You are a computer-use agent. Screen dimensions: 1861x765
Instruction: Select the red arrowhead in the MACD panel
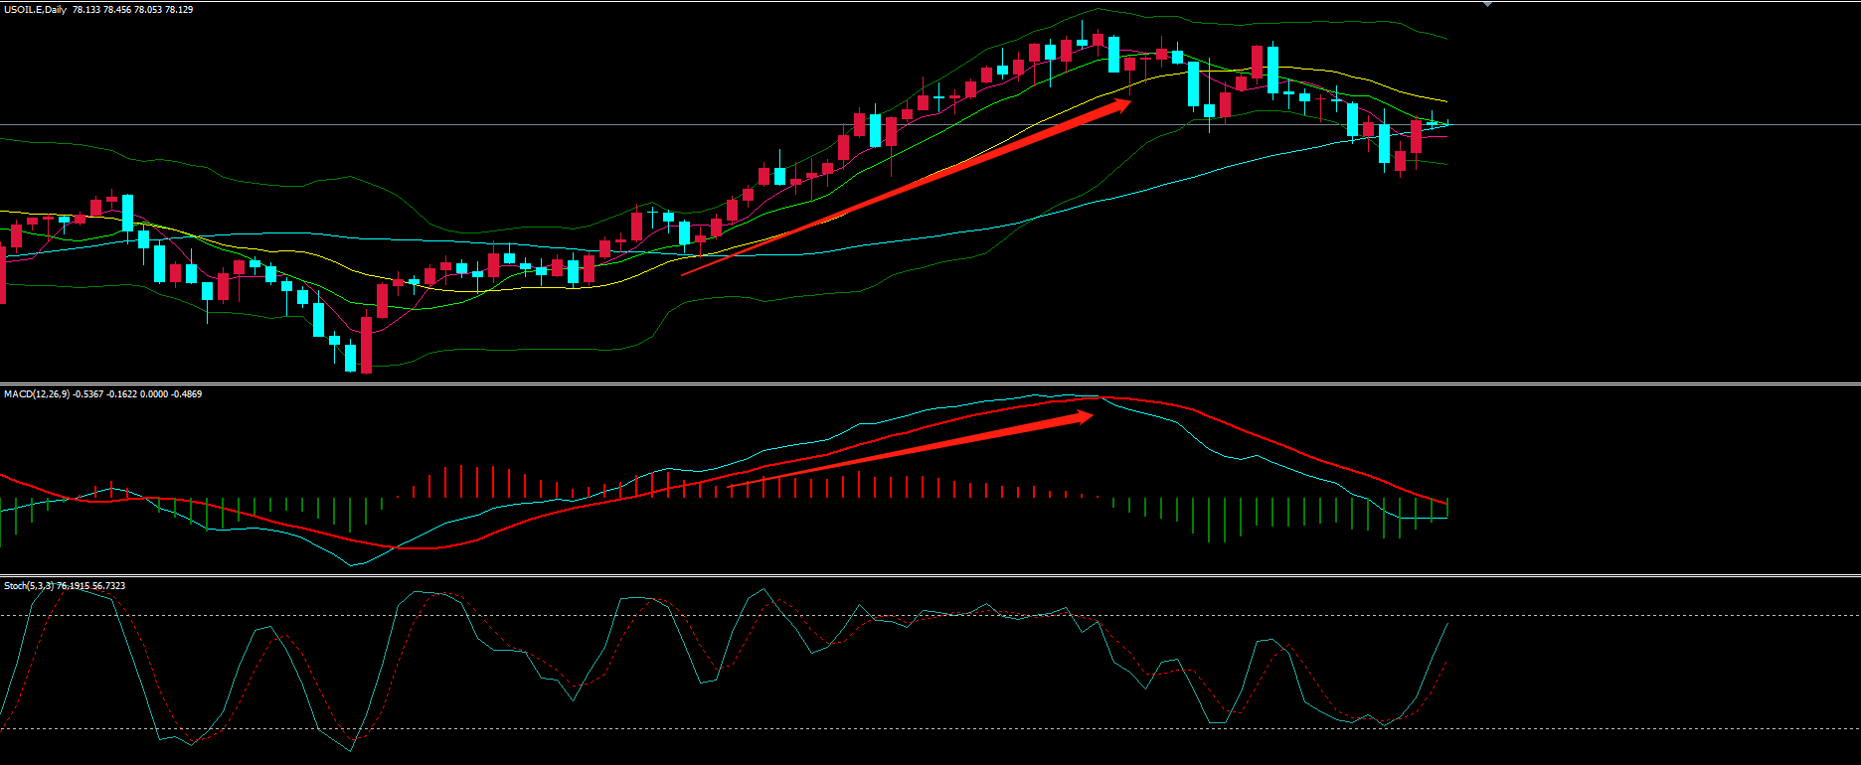[x=1084, y=417]
